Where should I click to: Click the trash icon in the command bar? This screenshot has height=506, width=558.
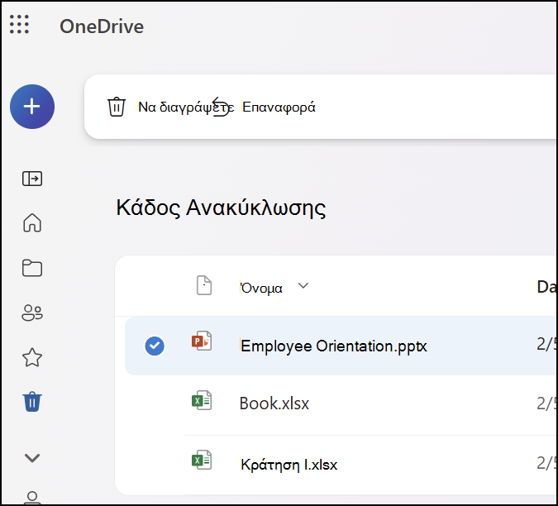point(117,107)
